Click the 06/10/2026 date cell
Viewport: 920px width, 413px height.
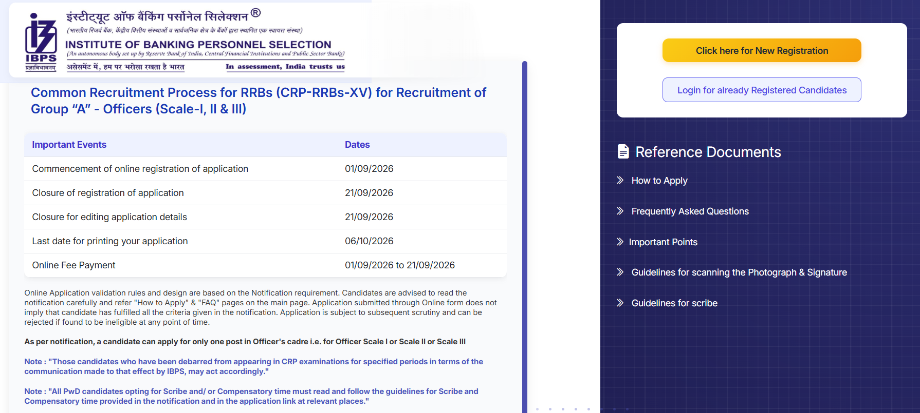(x=369, y=241)
